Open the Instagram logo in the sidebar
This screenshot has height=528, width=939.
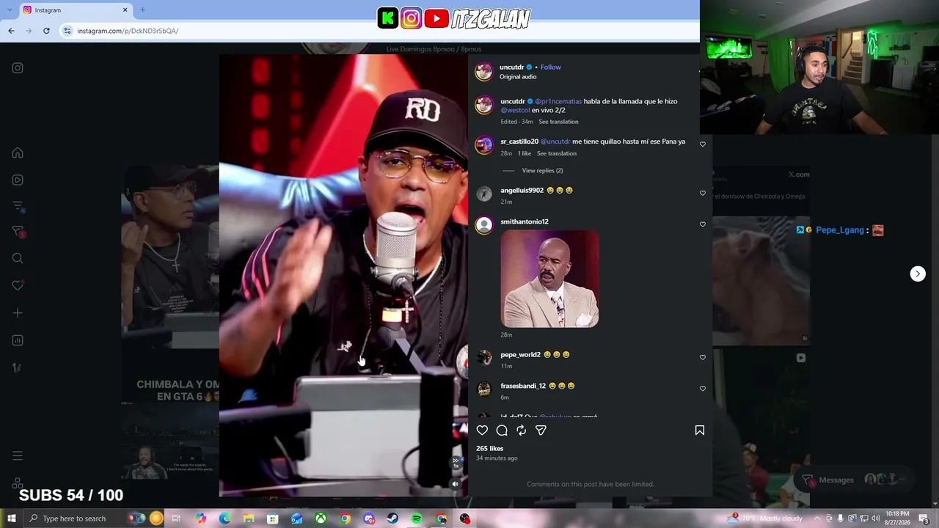point(18,68)
